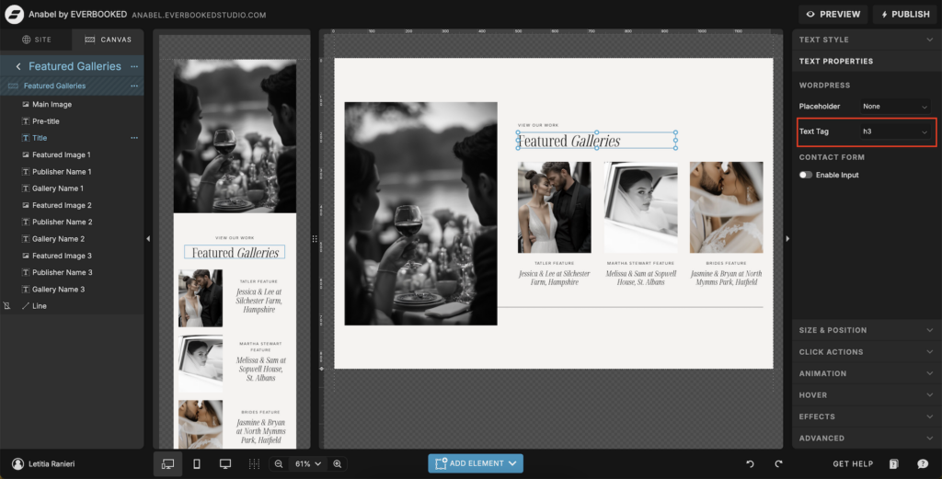Open Title layer options menu

(x=134, y=138)
